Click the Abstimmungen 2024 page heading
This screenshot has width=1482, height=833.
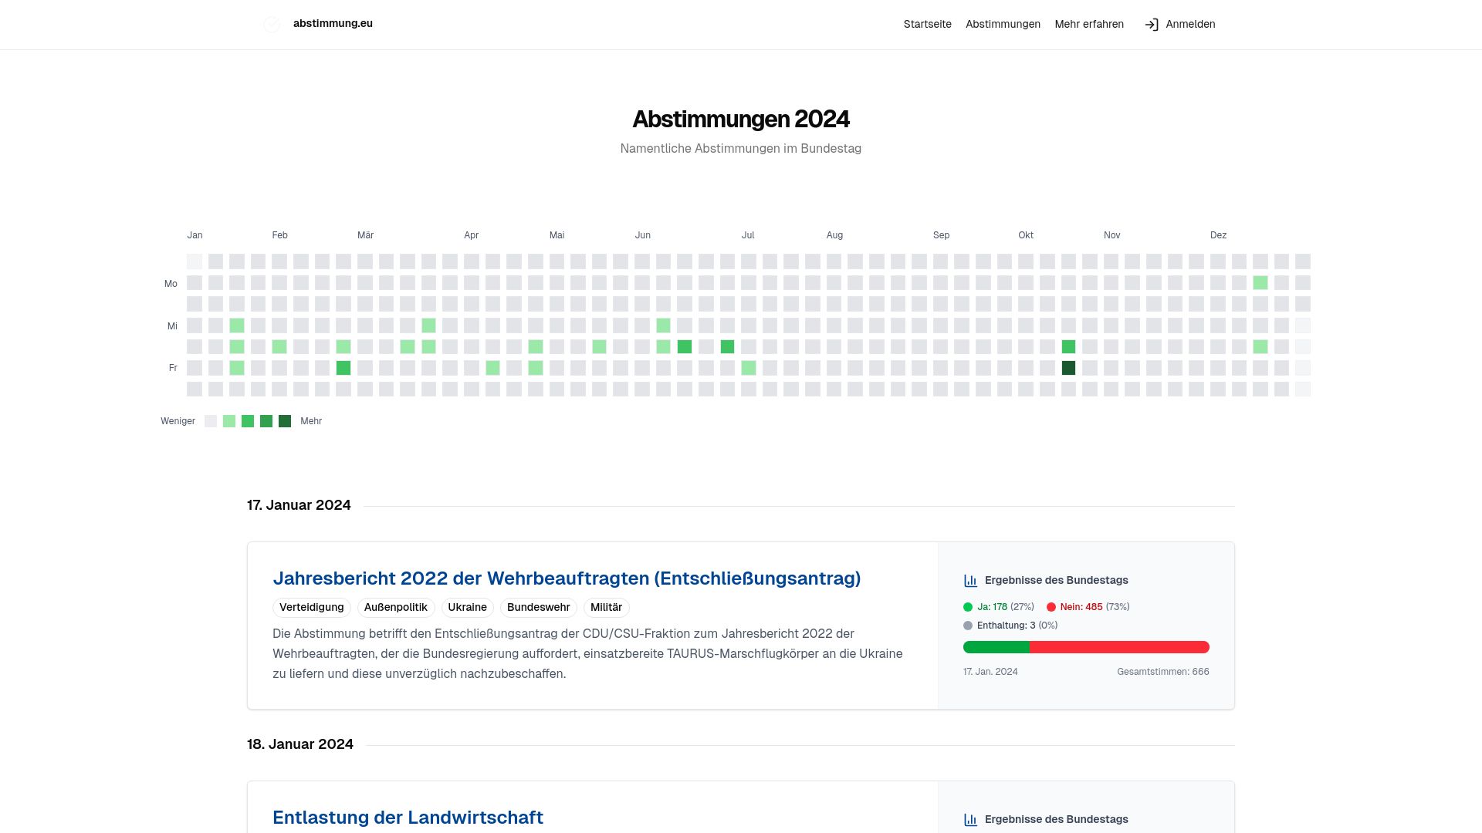coord(741,120)
